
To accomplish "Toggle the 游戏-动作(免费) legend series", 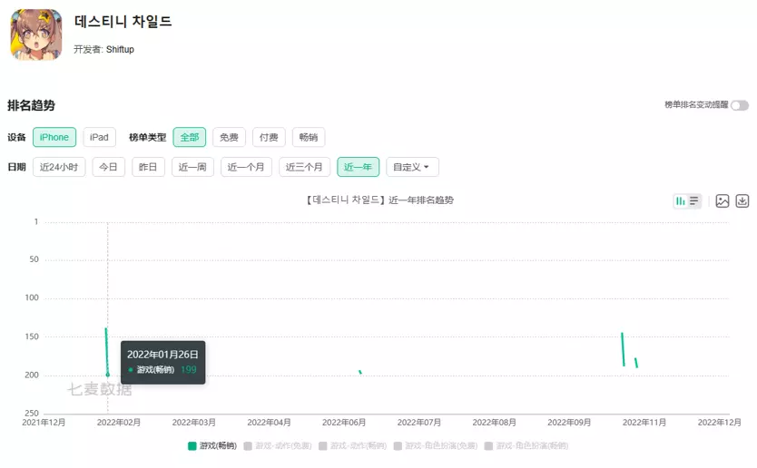I will (x=278, y=446).
